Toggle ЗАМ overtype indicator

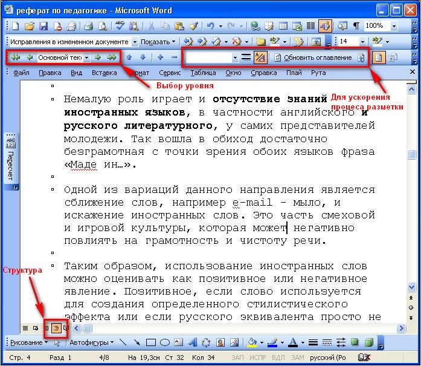click(x=298, y=358)
